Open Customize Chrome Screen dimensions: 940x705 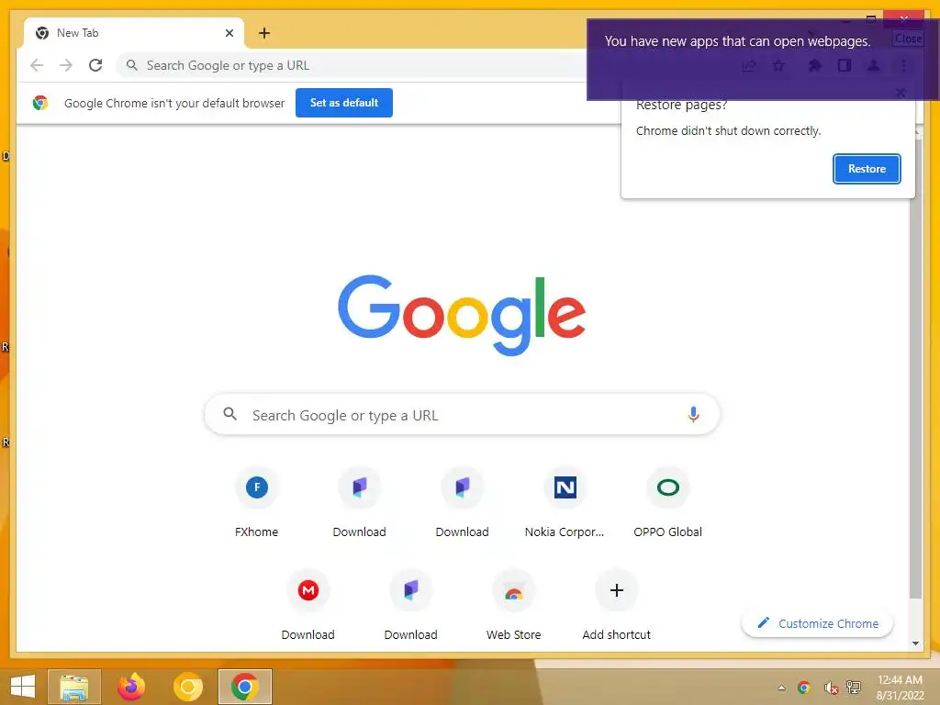[818, 623]
